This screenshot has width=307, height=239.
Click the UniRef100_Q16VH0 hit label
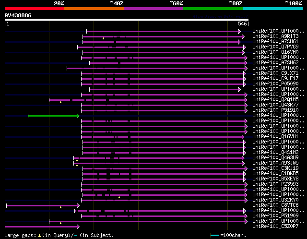(x=275, y=52)
